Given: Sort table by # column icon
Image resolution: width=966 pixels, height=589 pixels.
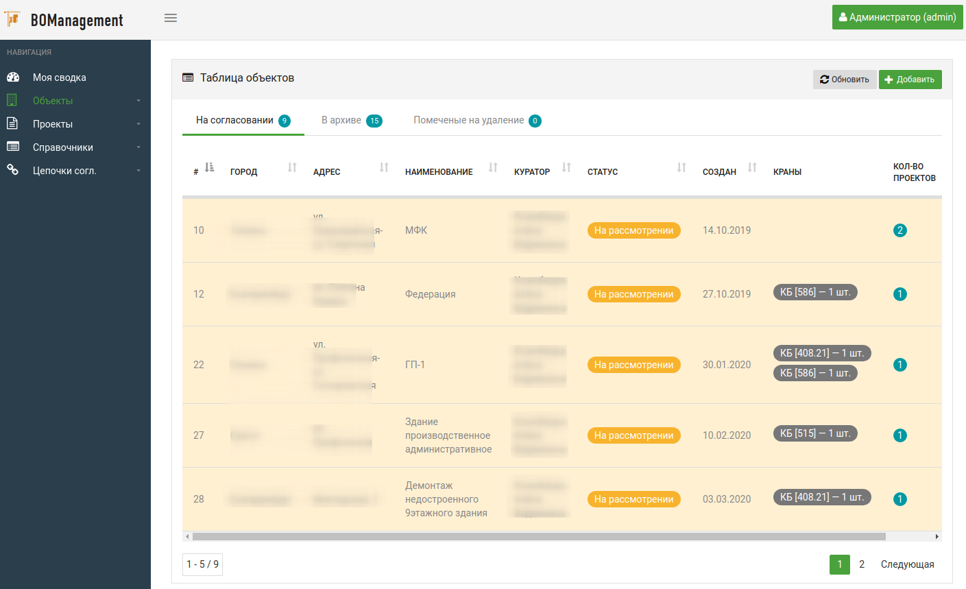Looking at the screenshot, I should (x=209, y=167).
